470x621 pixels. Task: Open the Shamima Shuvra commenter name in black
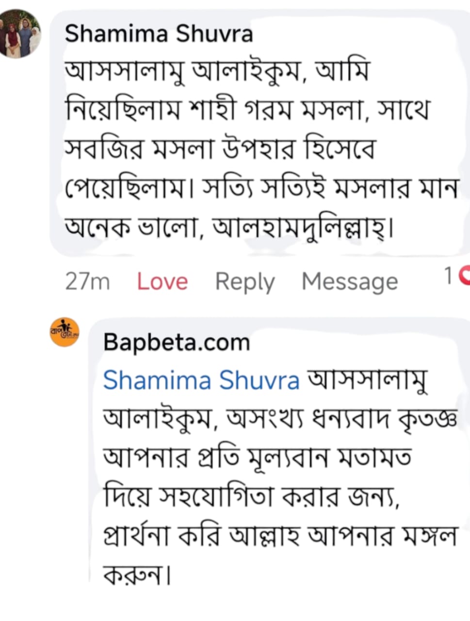pos(159,34)
